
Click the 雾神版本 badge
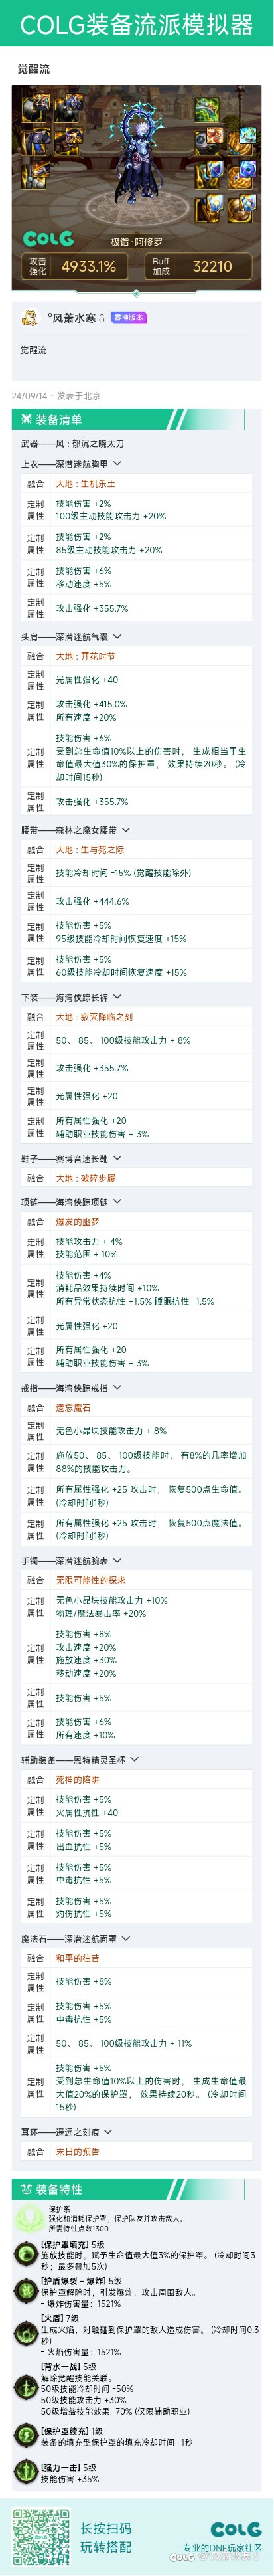(x=129, y=318)
